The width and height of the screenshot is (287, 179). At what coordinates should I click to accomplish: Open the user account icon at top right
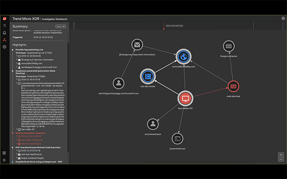(283, 18)
